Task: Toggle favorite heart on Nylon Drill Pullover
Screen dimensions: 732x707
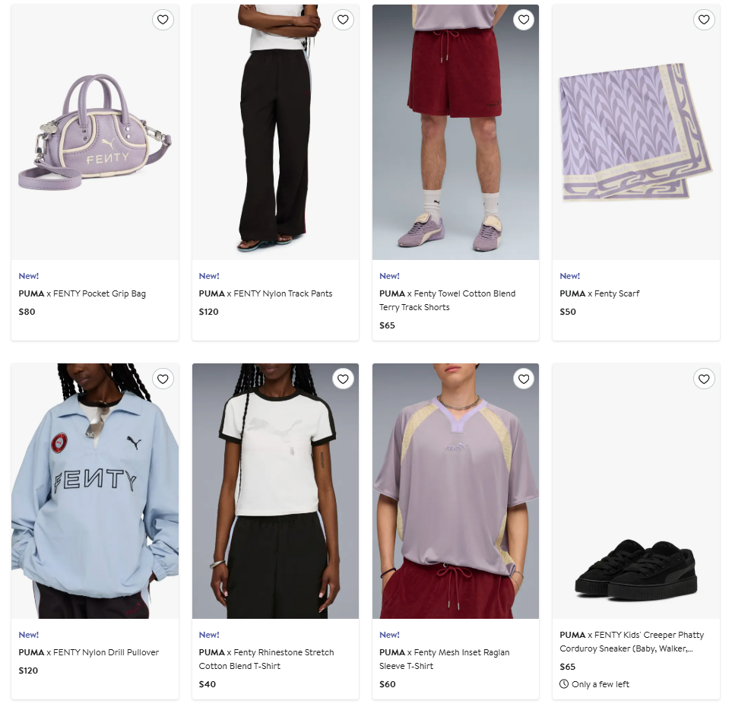Action: click(x=163, y=379)
